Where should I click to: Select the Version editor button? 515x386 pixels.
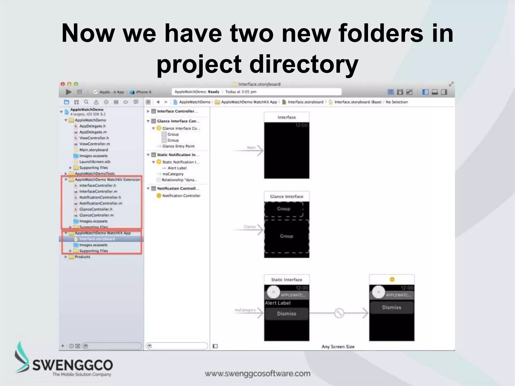[409, 92]
